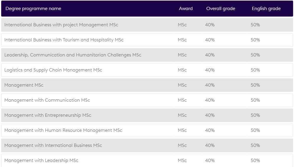Screen dimensions: 294x167
Task: Click the "Degree programme name" column header
Action: pos(33,9)
